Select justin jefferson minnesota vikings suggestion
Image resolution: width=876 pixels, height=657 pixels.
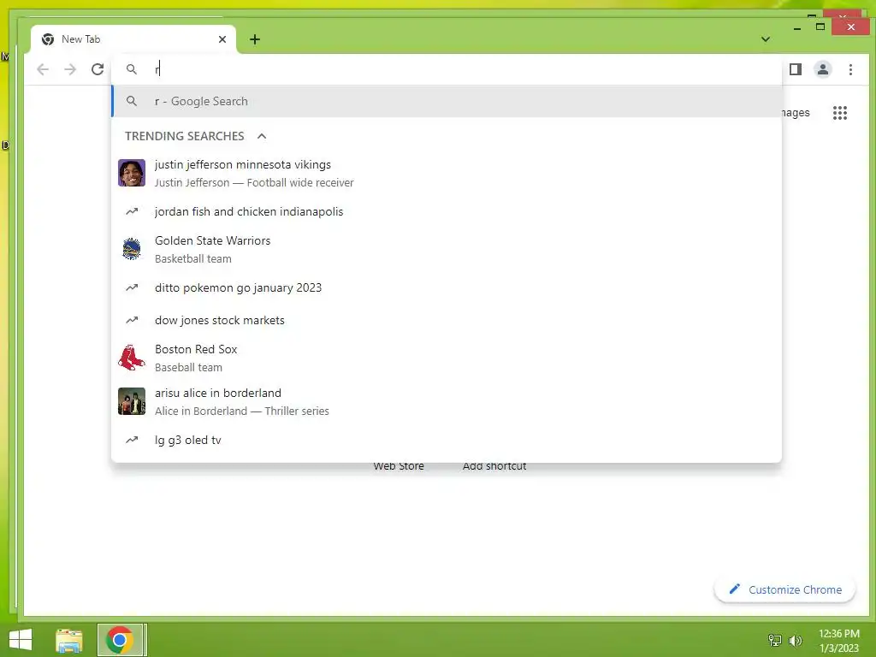[447, 173]
